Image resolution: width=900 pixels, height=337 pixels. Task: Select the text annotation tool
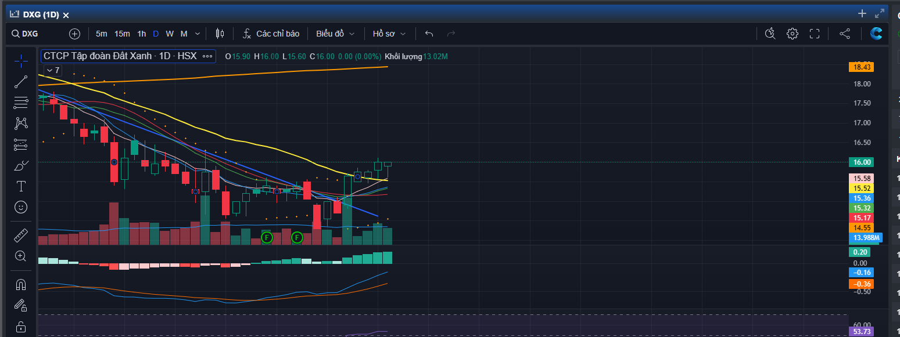tap(21, 186)
